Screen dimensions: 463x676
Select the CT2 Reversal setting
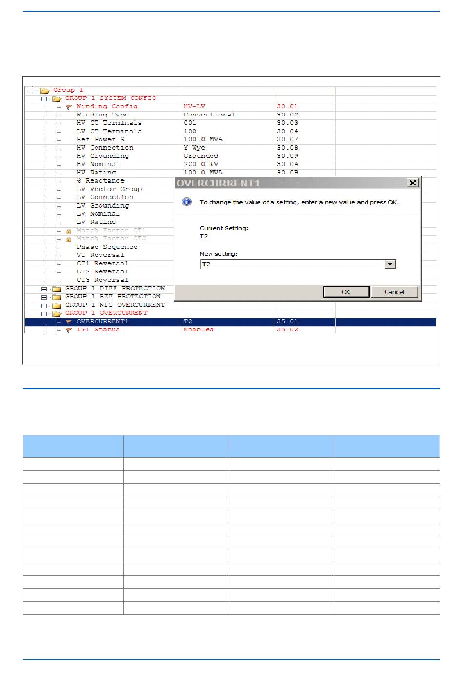(x=103, y=272)
